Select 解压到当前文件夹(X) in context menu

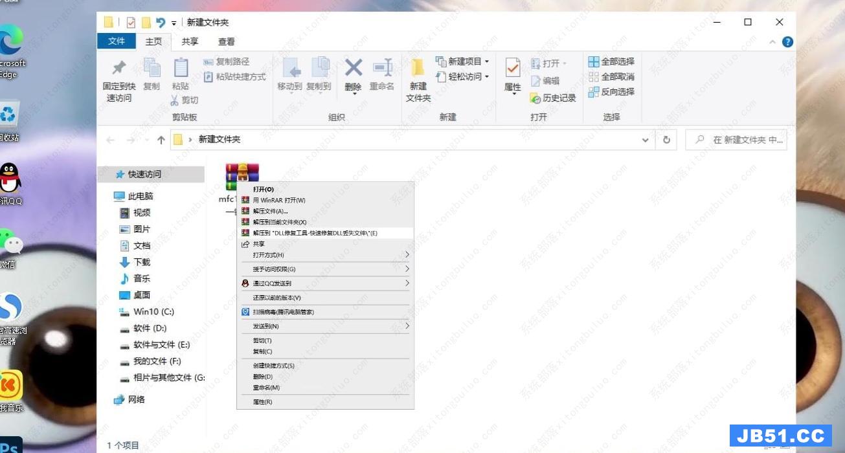[279, 222]
